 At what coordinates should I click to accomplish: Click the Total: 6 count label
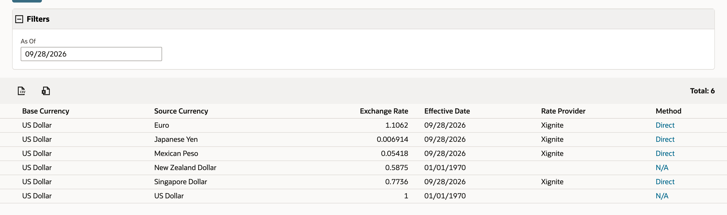tap(702, 91)
